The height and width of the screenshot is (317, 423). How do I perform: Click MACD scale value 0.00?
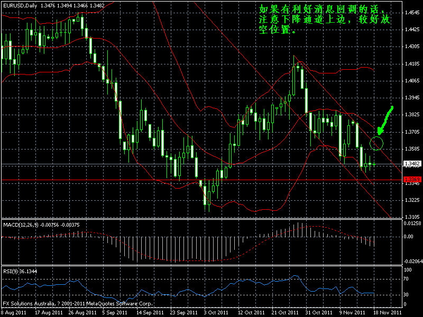point(408,236)
